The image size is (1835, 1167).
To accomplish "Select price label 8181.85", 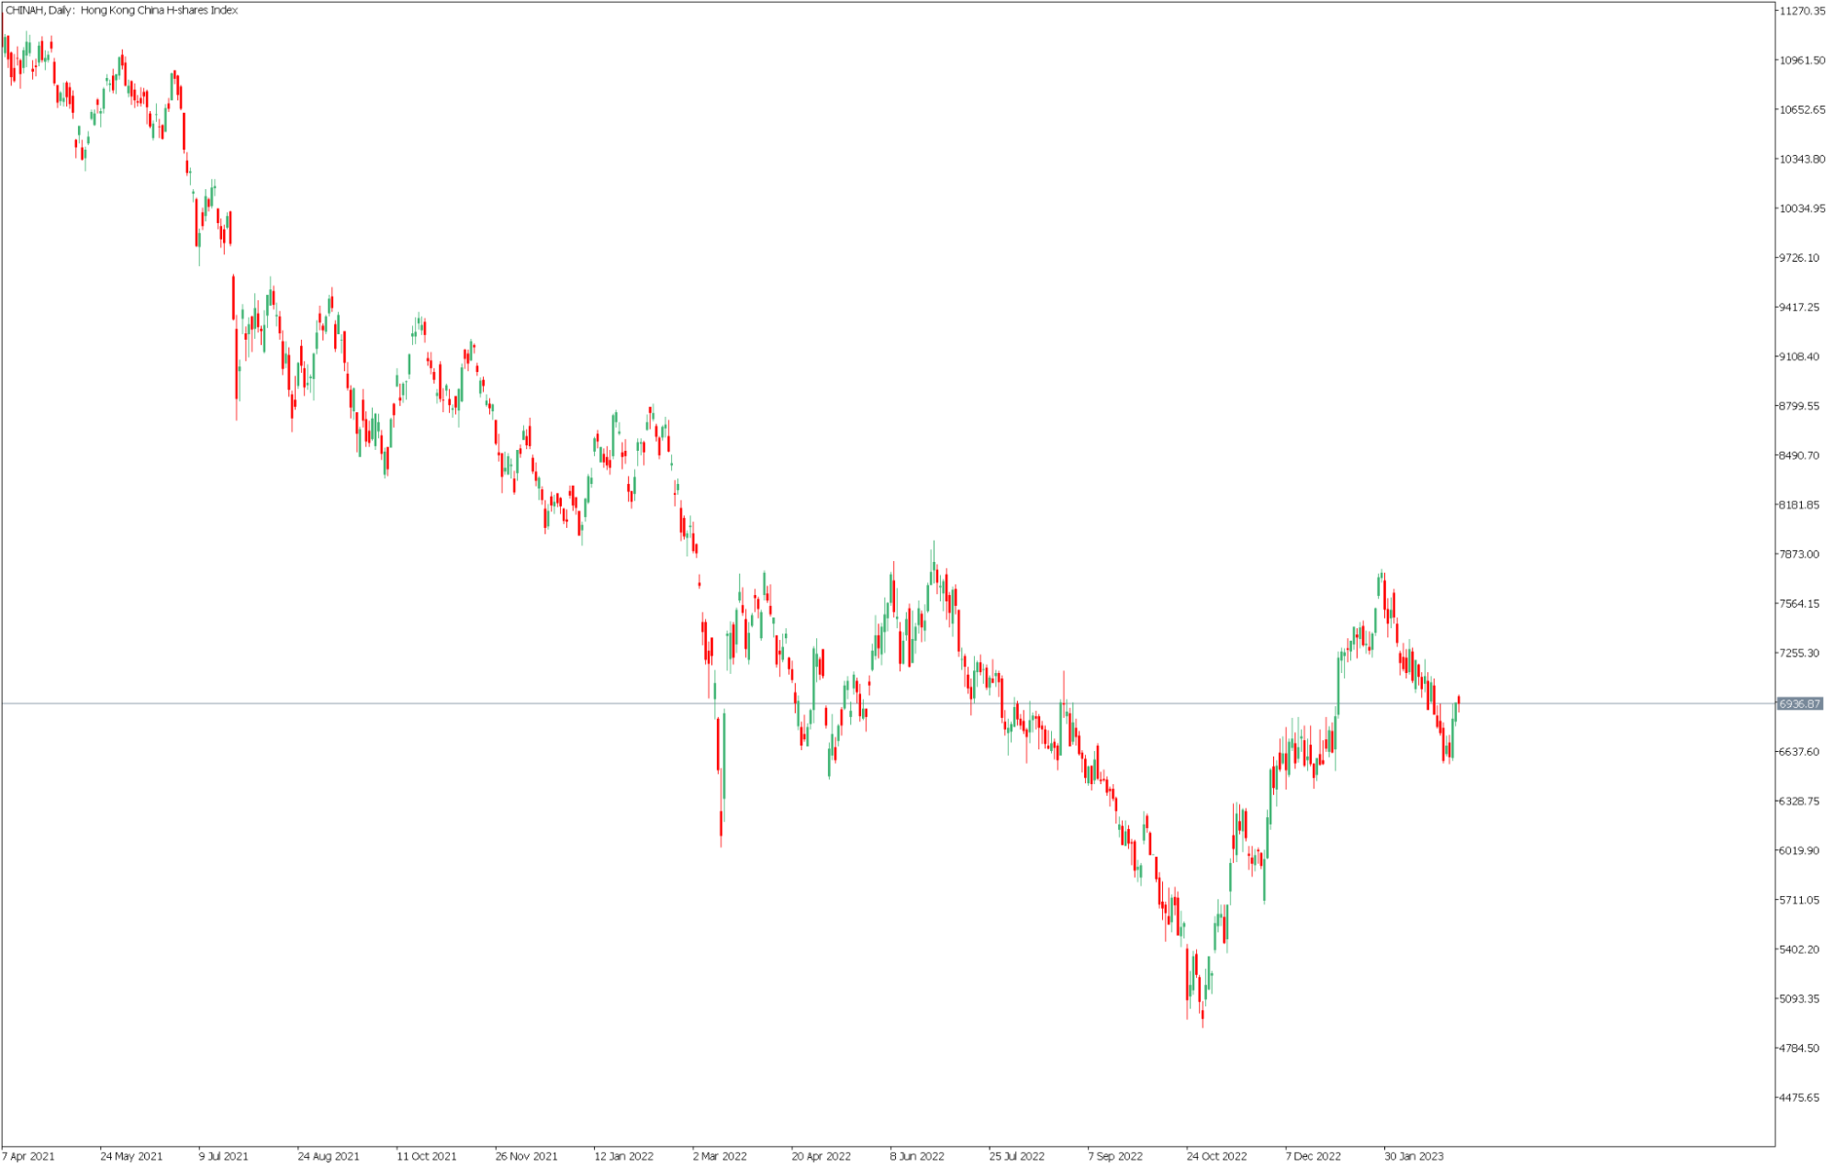I will click(1799, 505).
